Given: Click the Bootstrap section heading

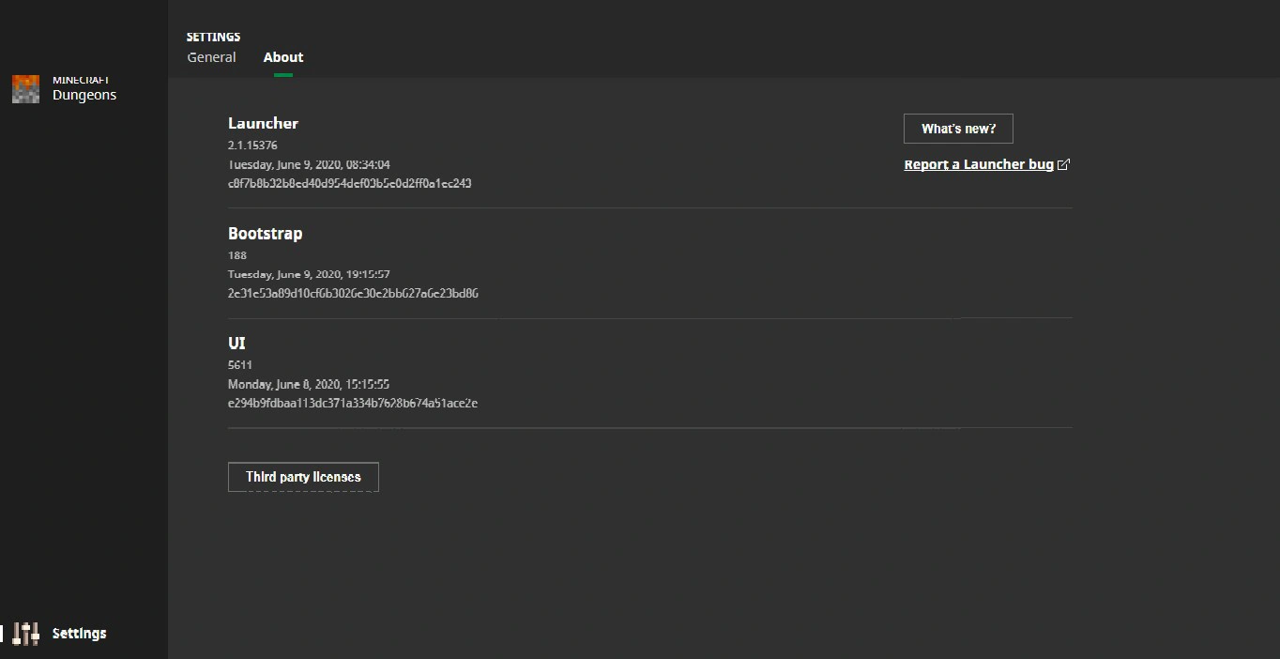Looking at the screenshot, I should click(265, 233).
